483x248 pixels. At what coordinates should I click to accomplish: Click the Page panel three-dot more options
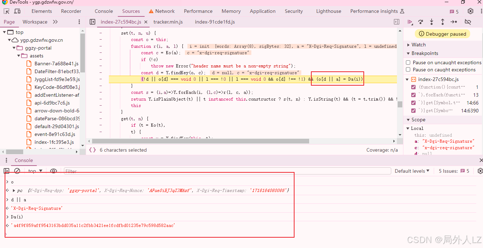(x=79, y=22)
